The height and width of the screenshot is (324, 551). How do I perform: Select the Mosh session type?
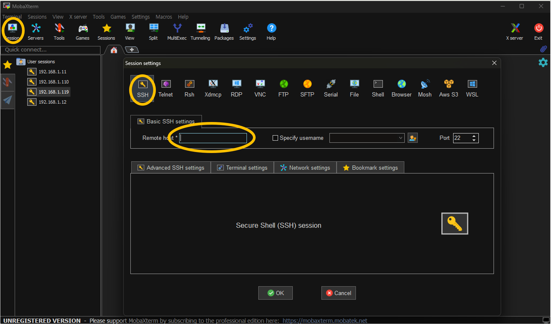[x=425, y=89]
